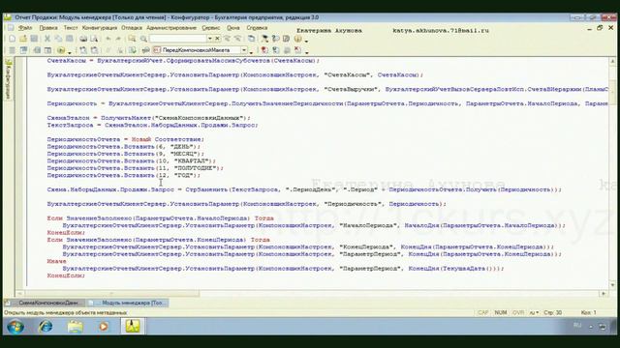Click the line 'ПериодичностьОтчета = Новый Соответствие'

coord(126,139)
